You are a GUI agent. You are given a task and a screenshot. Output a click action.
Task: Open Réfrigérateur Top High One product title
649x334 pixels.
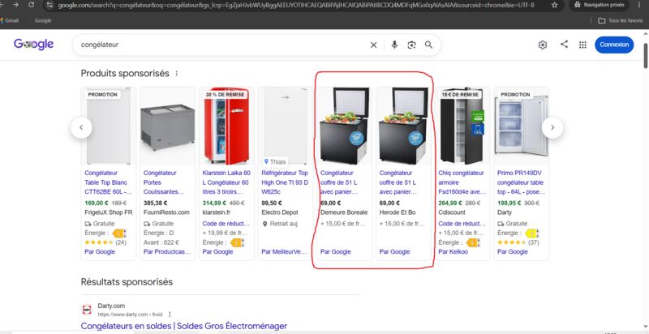point(285,182)
